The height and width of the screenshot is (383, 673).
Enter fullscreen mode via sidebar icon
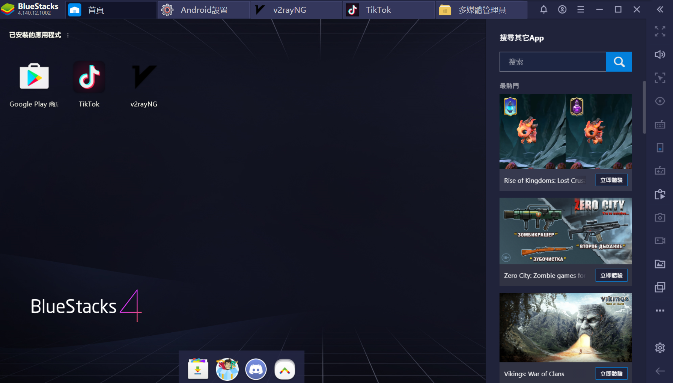(x=660, y=31)
